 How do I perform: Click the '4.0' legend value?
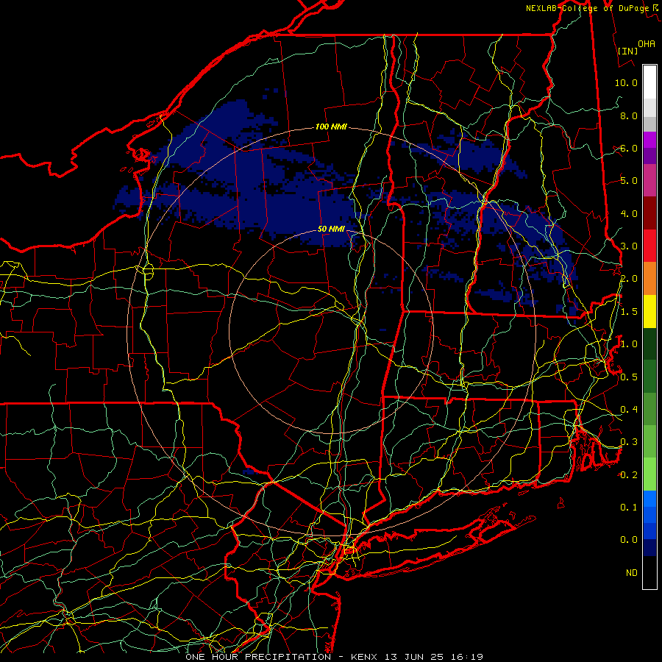click(629, 213)
